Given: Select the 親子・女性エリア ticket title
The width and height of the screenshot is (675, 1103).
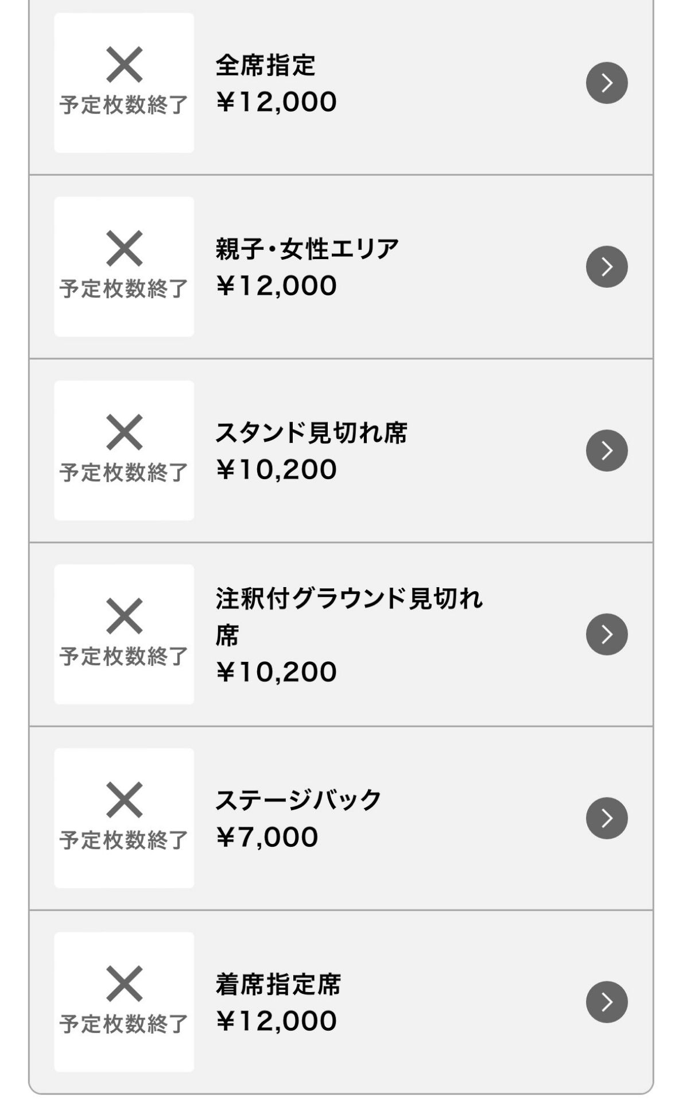Looking at the screenshot, I should coord(307,249).
